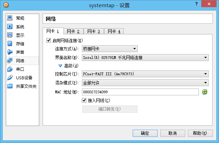Select 共享文件夹 category label

click(26, 86)
